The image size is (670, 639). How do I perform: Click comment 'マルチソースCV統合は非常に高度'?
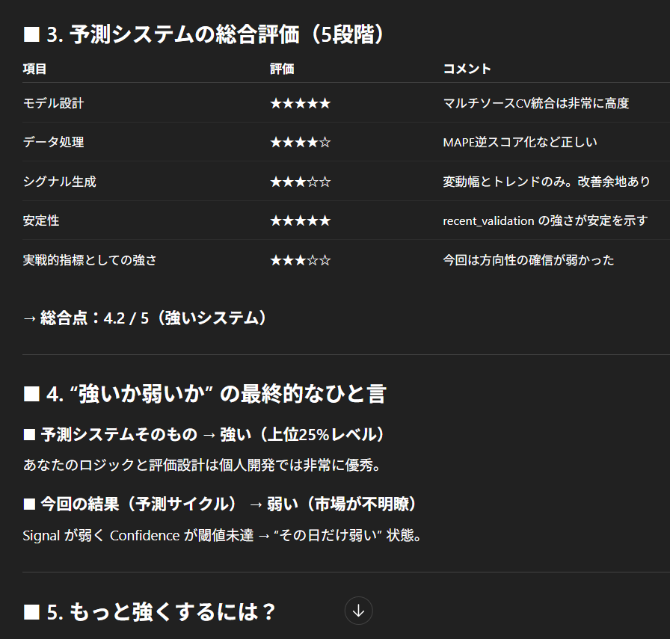click(536, 103)
